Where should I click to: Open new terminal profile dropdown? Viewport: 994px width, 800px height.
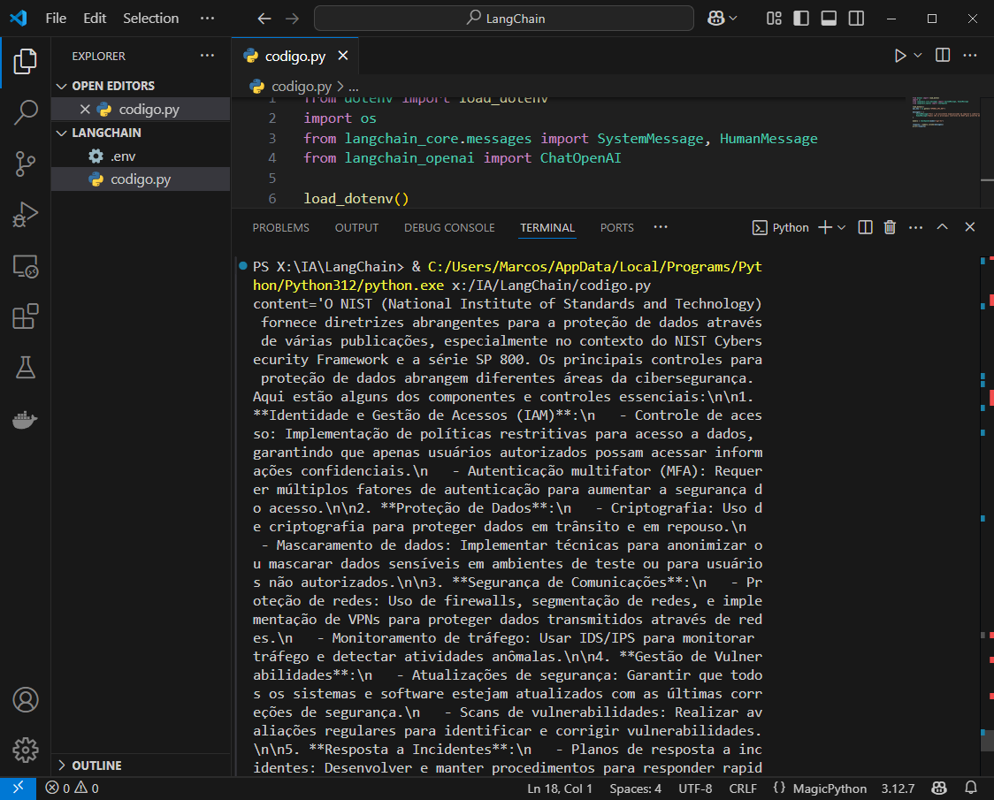tap(842, 227)
